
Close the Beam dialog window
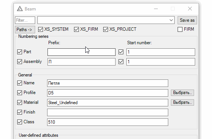(190, 9)
